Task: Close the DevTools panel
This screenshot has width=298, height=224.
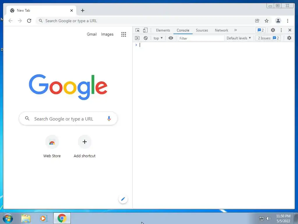Action: coord(290,30)
